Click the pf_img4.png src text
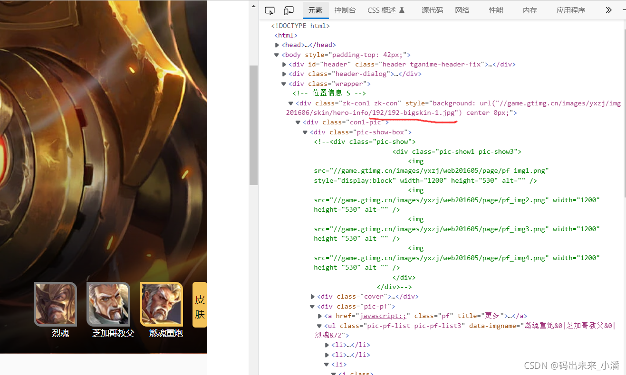This screenshot has width=626, height=375. (x=432, y=258)
